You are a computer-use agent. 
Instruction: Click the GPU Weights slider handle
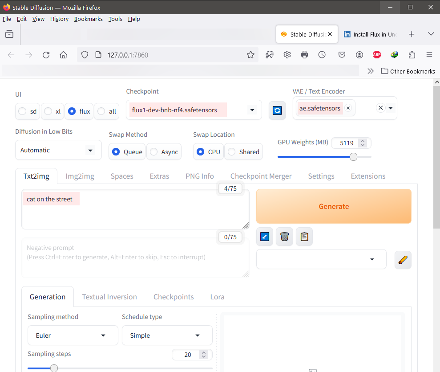[353, 157]
